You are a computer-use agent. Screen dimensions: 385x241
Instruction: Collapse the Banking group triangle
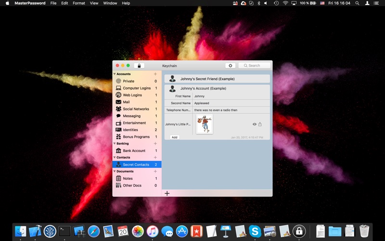115,144
